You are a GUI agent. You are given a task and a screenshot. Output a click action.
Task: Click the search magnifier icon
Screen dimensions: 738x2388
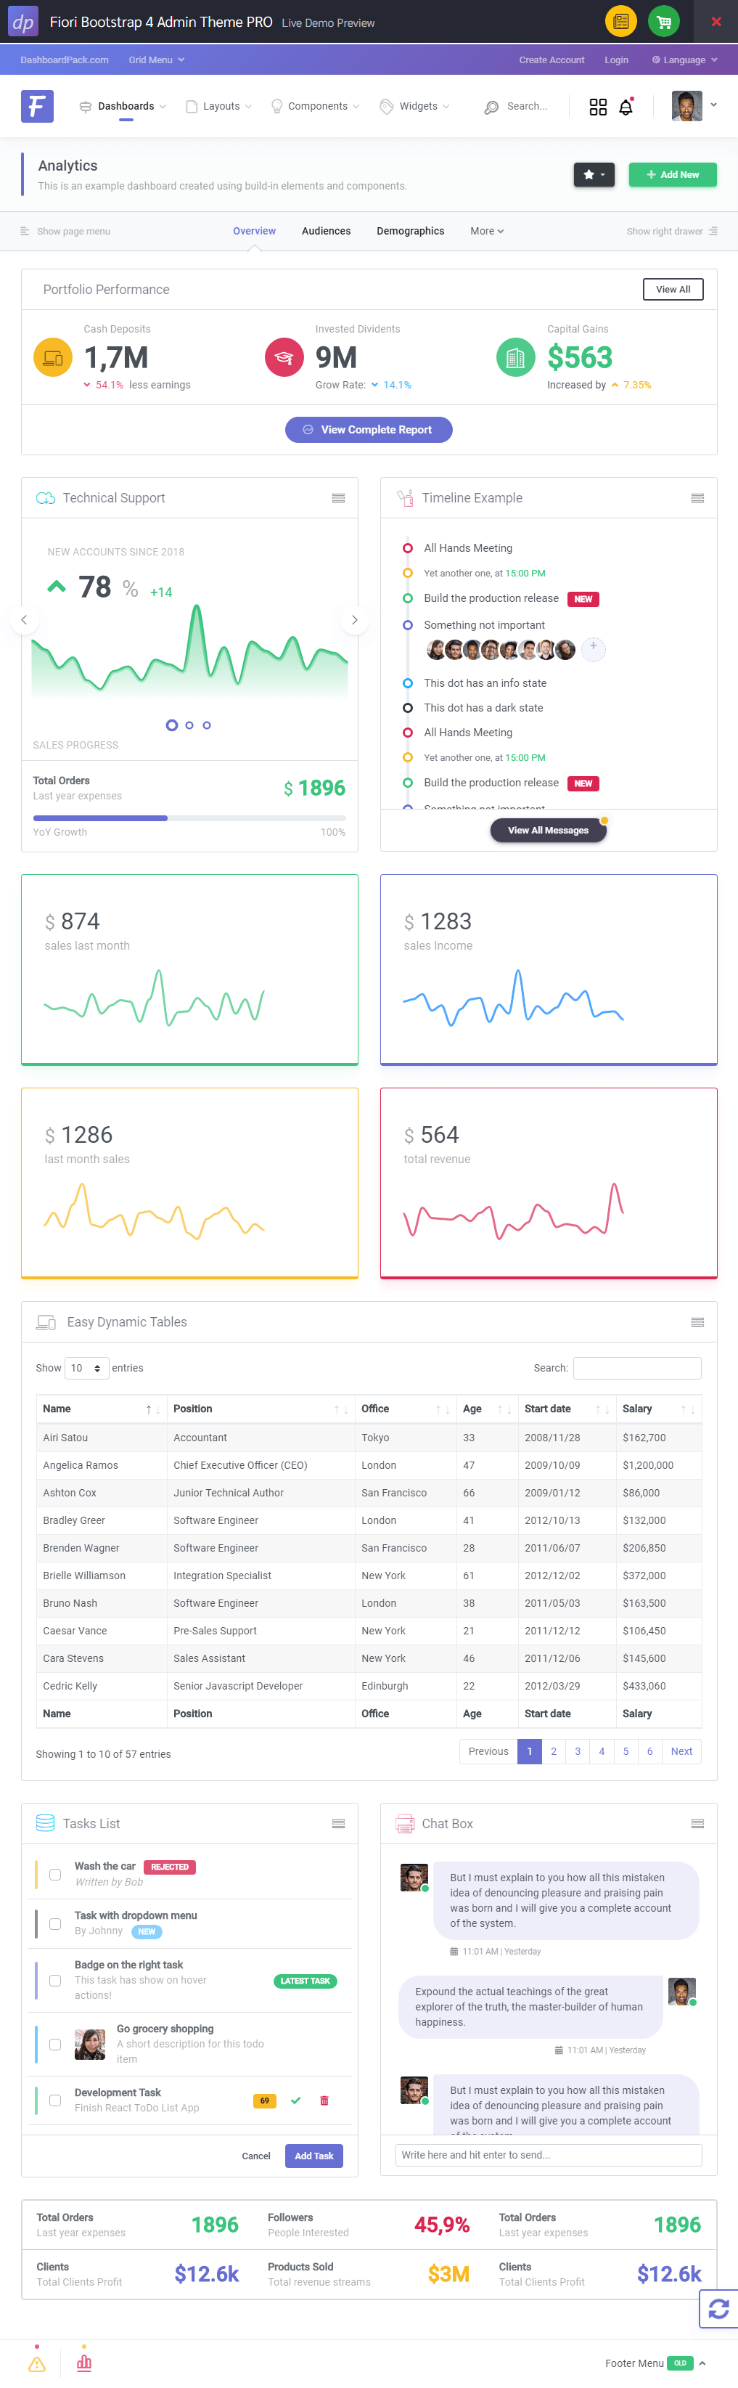(x=492, y=107)
